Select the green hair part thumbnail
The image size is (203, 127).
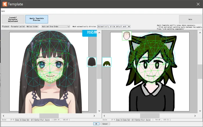coord(107,62)
